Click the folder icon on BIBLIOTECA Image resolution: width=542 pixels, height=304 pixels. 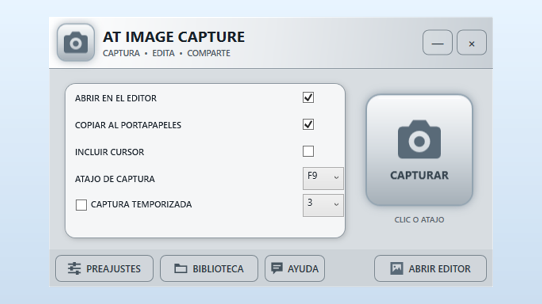(x=181, y=269)
